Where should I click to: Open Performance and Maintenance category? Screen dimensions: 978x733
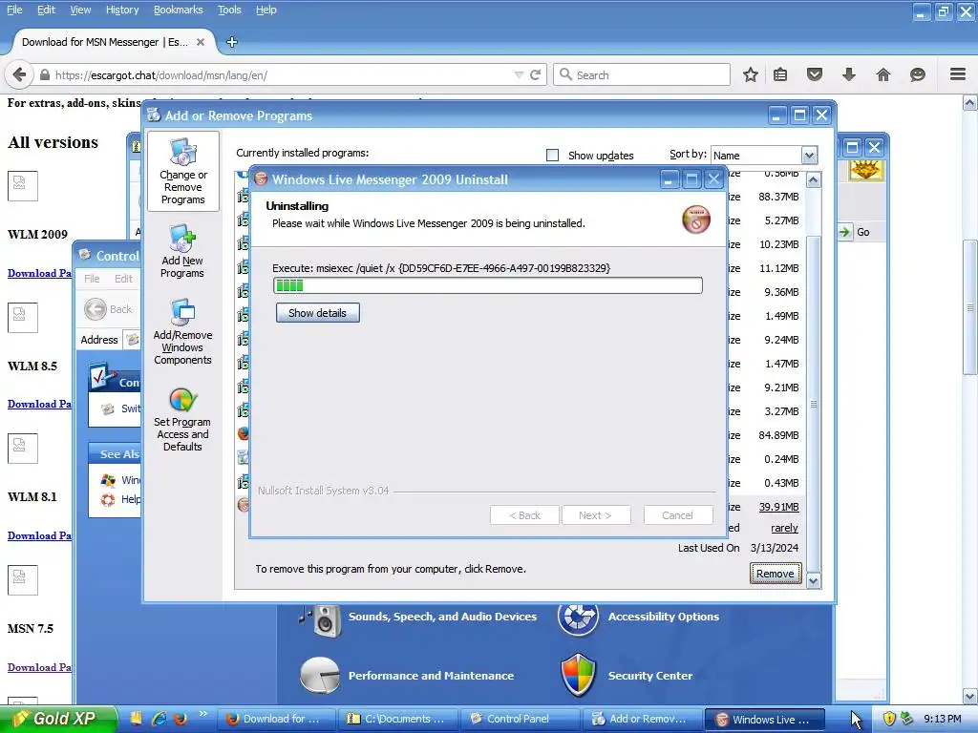(431, 676)
